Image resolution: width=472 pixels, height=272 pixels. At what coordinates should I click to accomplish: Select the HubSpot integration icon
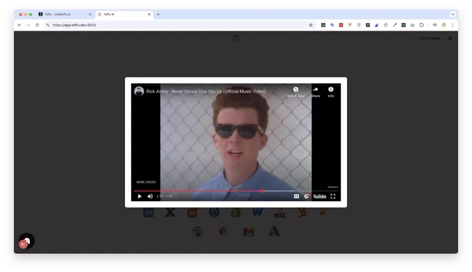[x=302, y=212]
